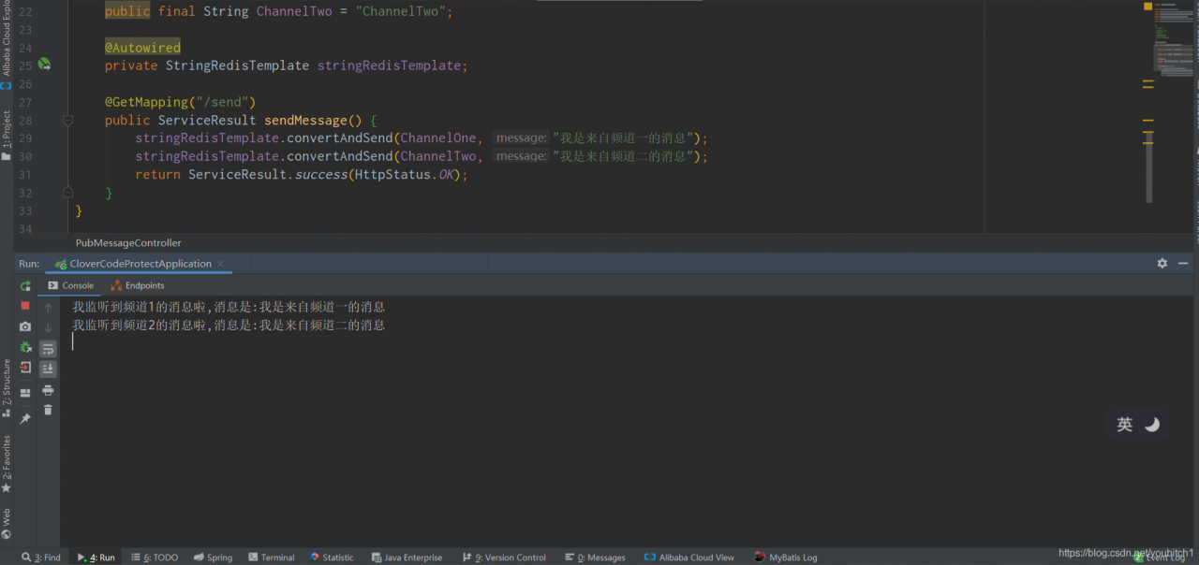Click the editor vertical scrollbar thumb
This screenshot has height=565, width=1199.
click(x=1148, y=164)
